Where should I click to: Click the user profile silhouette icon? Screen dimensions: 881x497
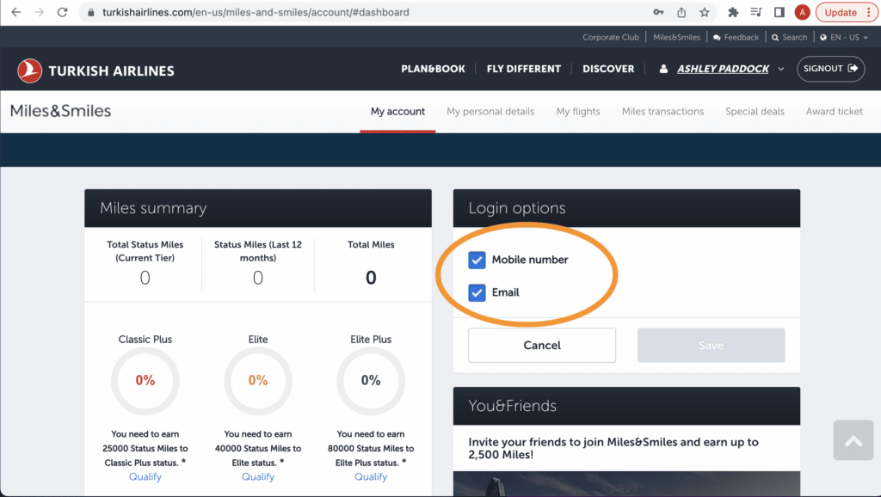pyautogui.click(x=663, y=69)
